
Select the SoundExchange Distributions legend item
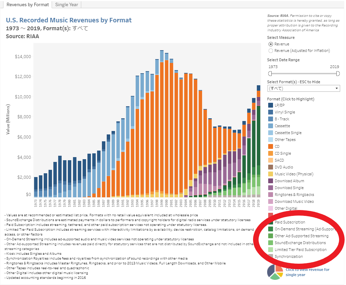coord(300,243)
